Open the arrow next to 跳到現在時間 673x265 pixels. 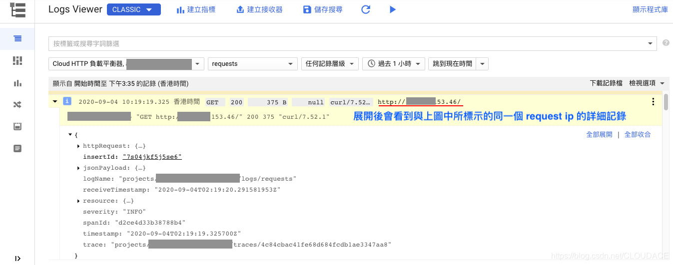[482, 63]
